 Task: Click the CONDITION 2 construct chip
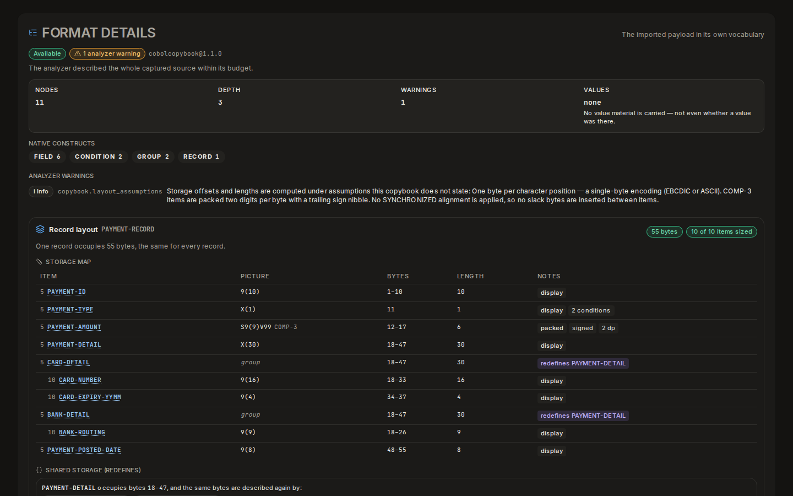(x=99, y=157)
